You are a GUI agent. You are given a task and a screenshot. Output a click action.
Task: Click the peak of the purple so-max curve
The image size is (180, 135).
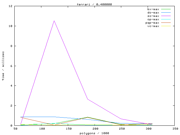[x=54, y=21]
